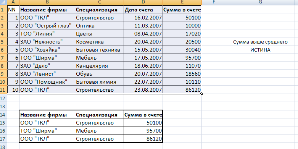Select date cell 11.03.2007
Image resolution: width=298 pixels, height=149 pixels.
pyautogui.click(x=143, y=26)
